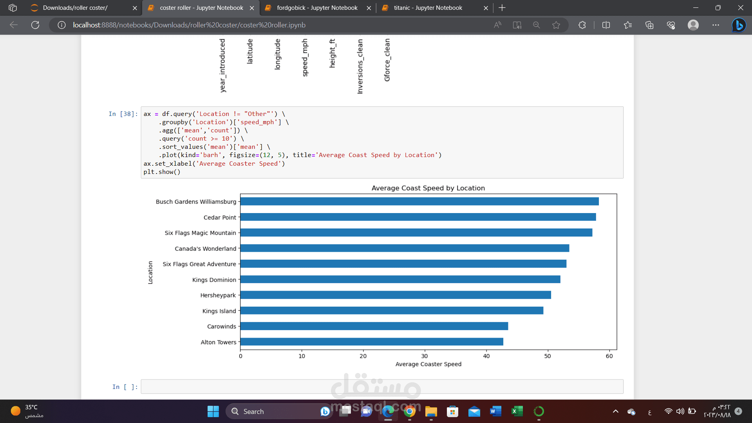Image resolution: width=752 pixels, height=423 pixels.
Task: Select the In [38] code cell
Action: tap(382, 143)
